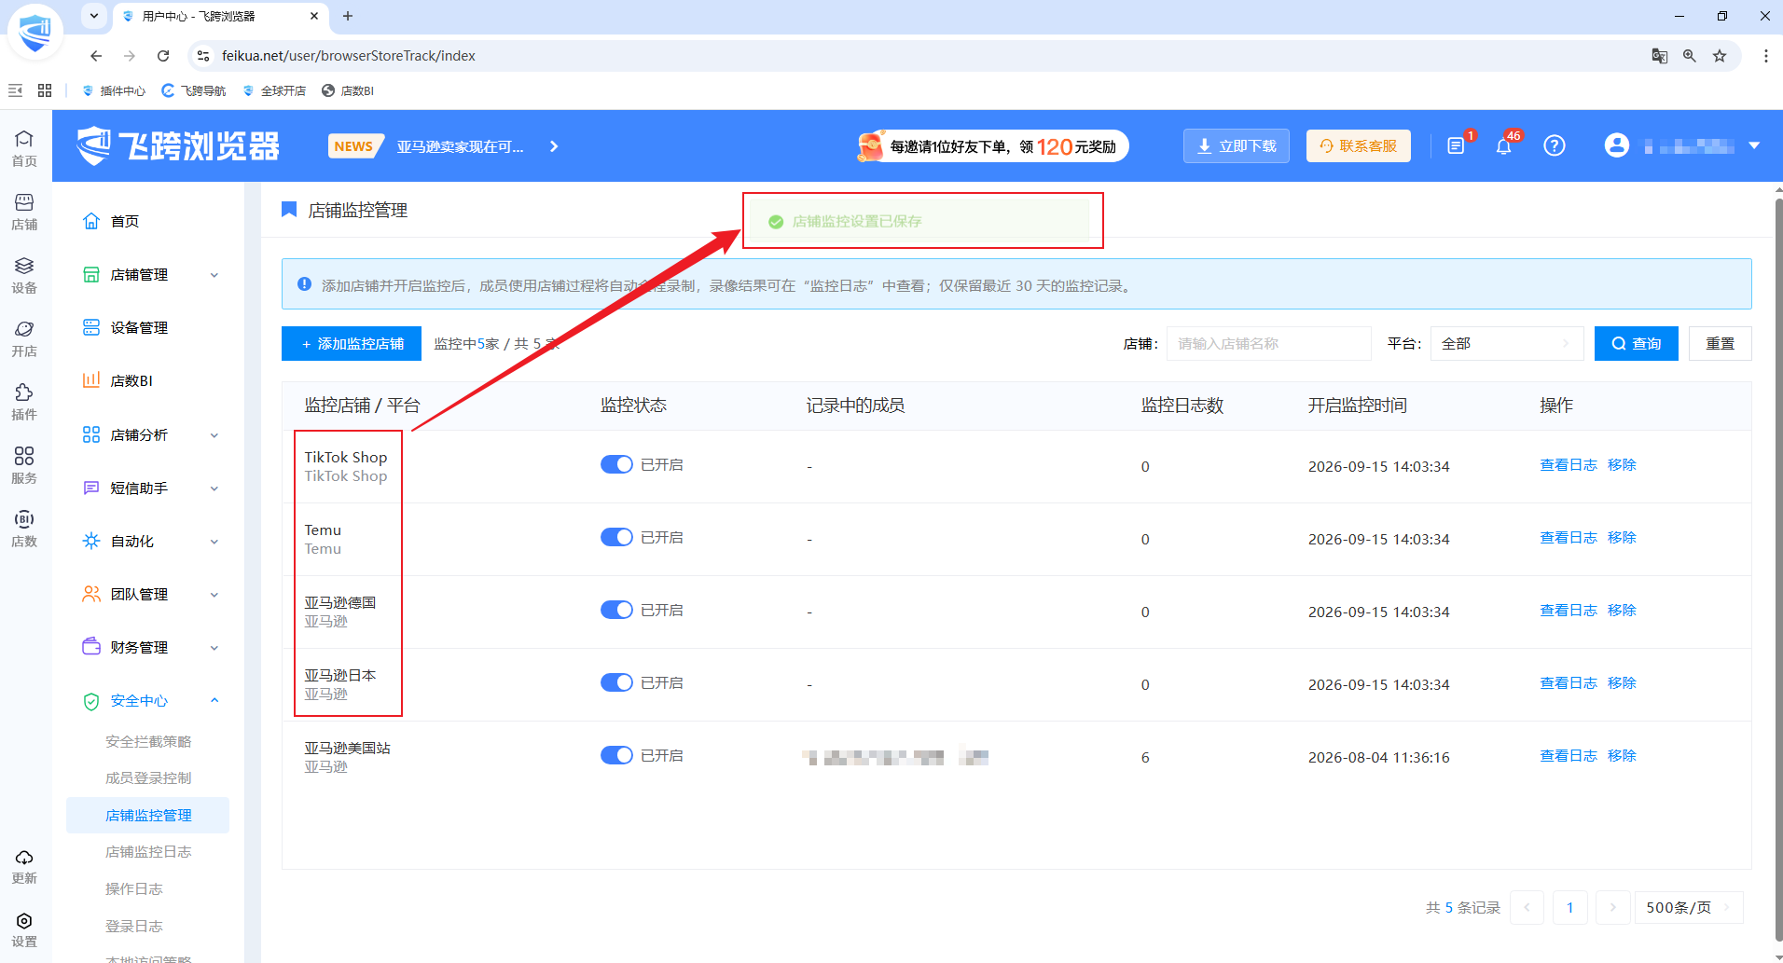Toggle monitoring switch for 亚马逊德国
The image size is (1783, 963).
(616, 610)
